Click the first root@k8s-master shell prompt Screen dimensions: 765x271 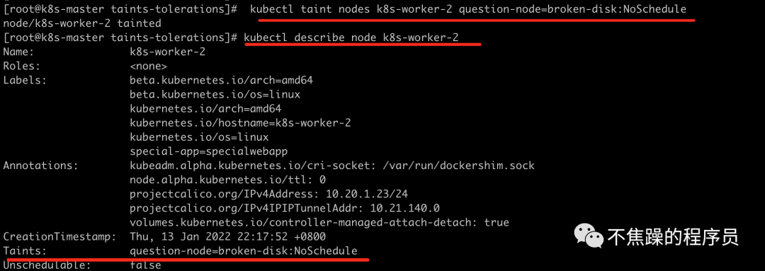(x=120, y=8)
